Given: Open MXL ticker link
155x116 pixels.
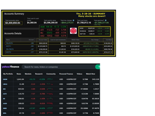Looking at the screenshot, I should (x=5, y=113).
